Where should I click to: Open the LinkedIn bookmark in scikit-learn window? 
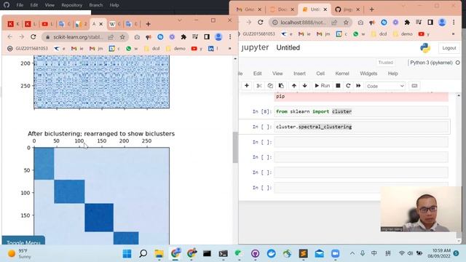[213, 49]
